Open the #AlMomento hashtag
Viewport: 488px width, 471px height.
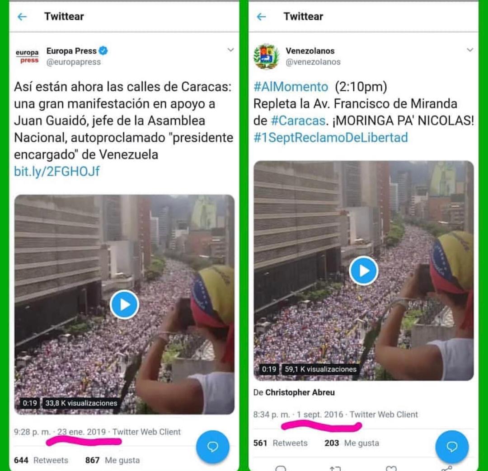point(291,87)
